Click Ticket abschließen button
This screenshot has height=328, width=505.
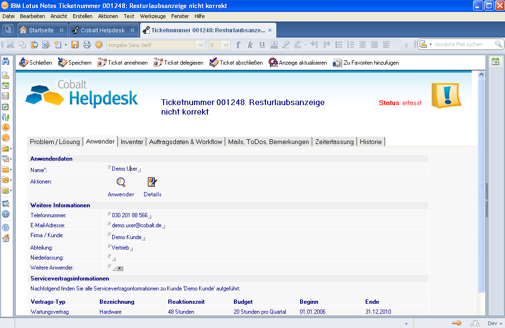(x=236, y=62)
